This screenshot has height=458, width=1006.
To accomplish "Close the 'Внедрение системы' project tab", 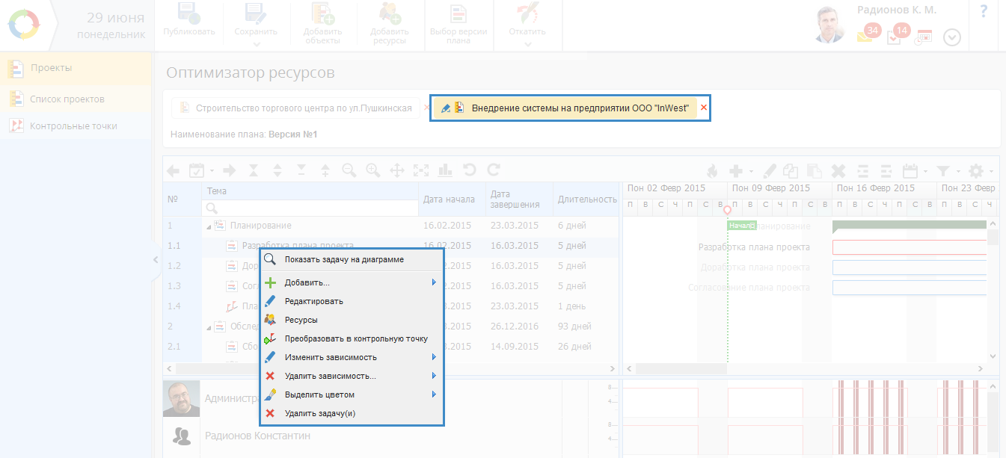I will (x=703, y=108).
